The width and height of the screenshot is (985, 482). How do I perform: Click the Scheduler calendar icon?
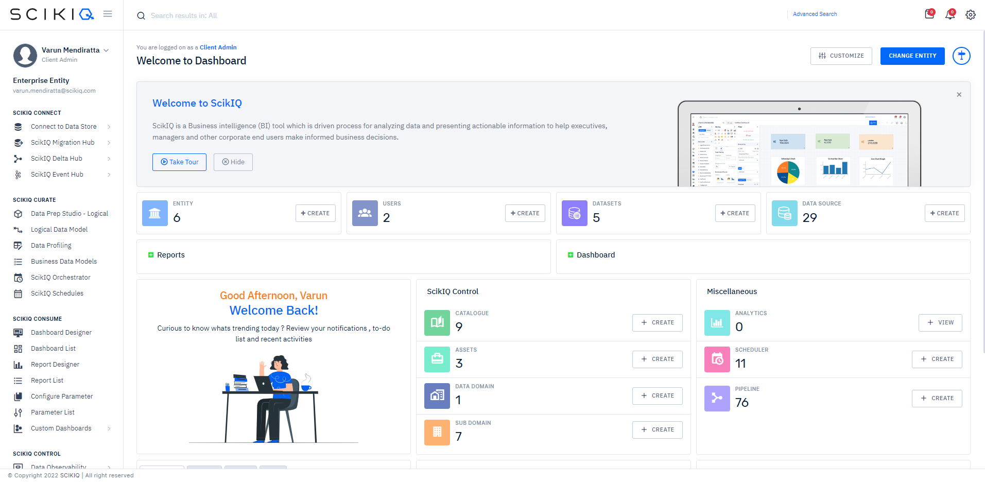717,359
